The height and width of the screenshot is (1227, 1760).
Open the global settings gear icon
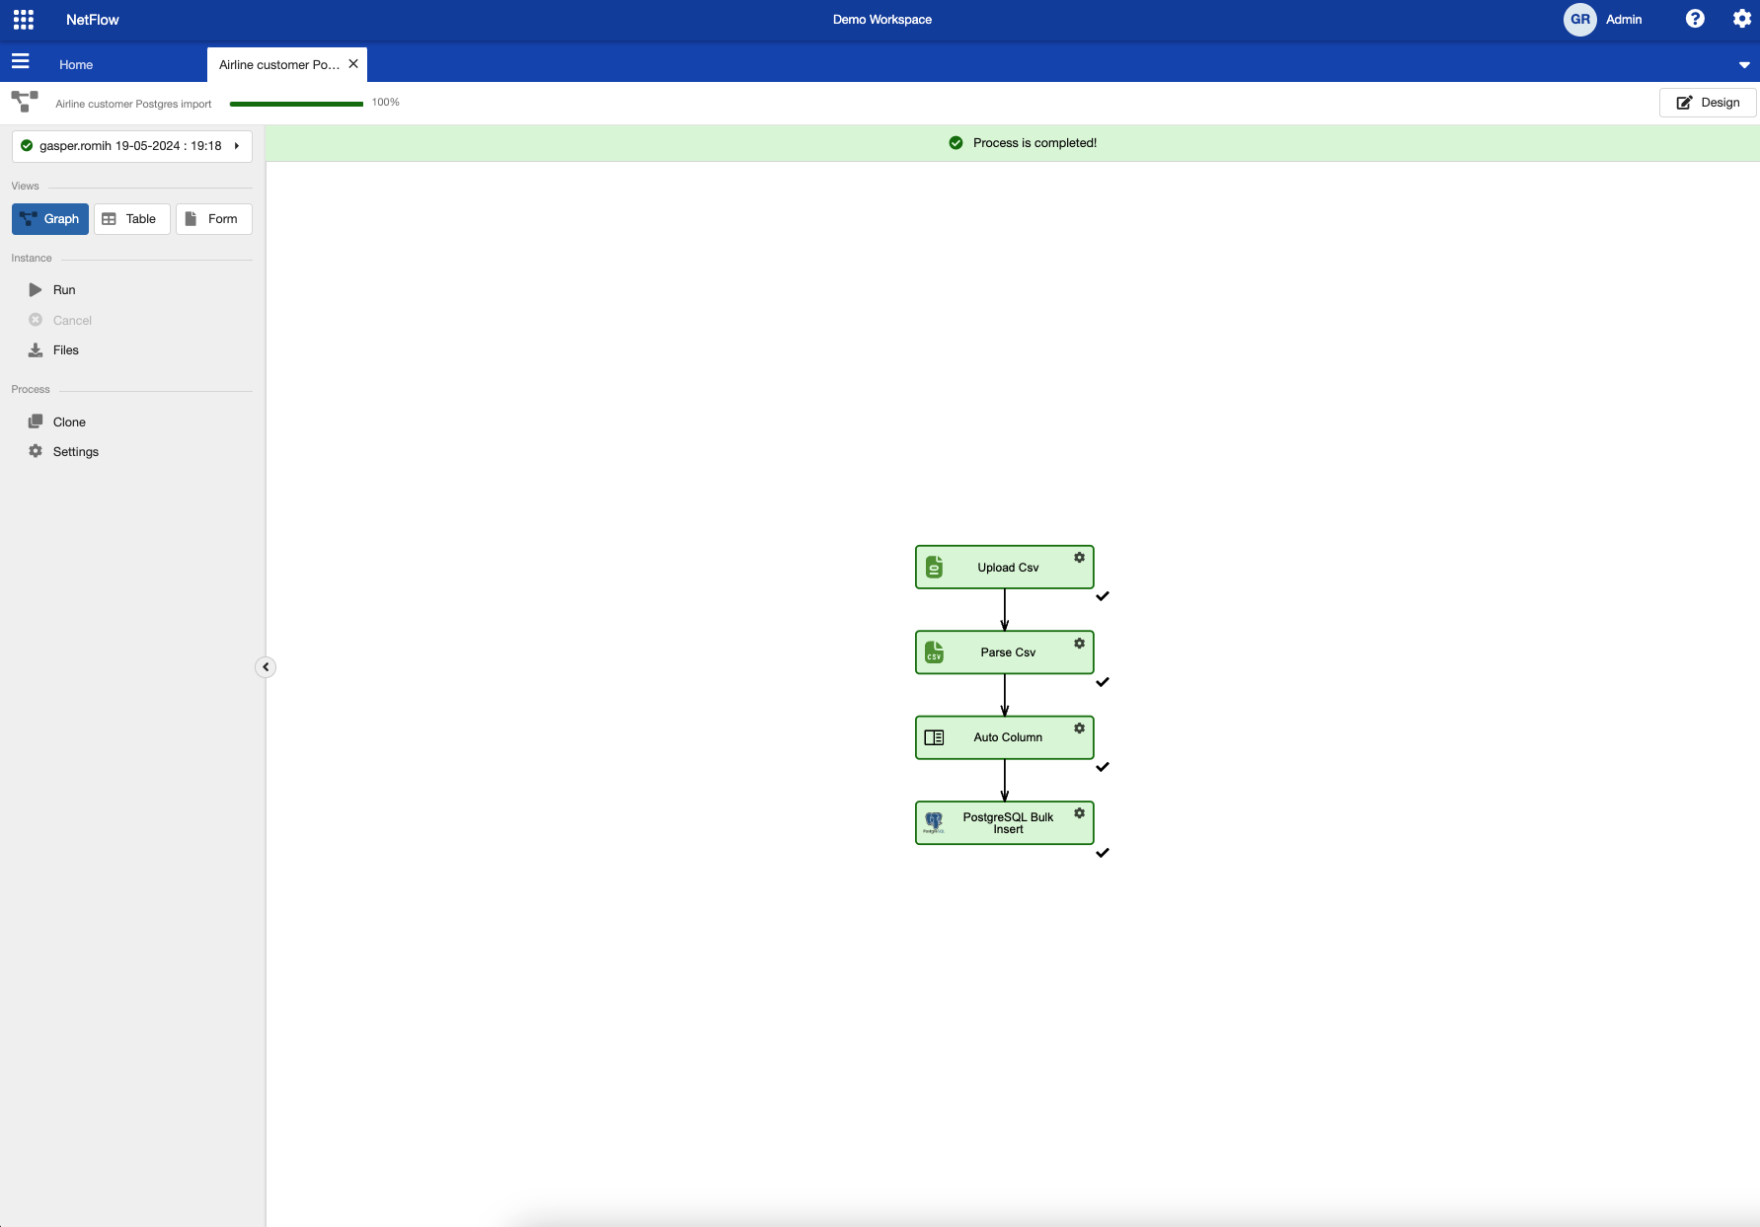tap(1742, 19)
